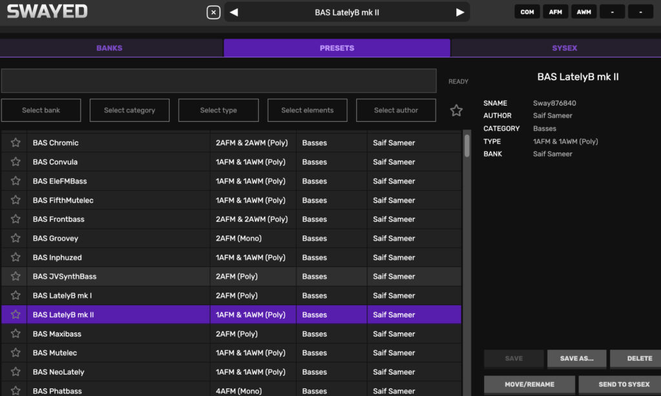
Task: Open the Select category dropdown
Action: tap(129, 110)
